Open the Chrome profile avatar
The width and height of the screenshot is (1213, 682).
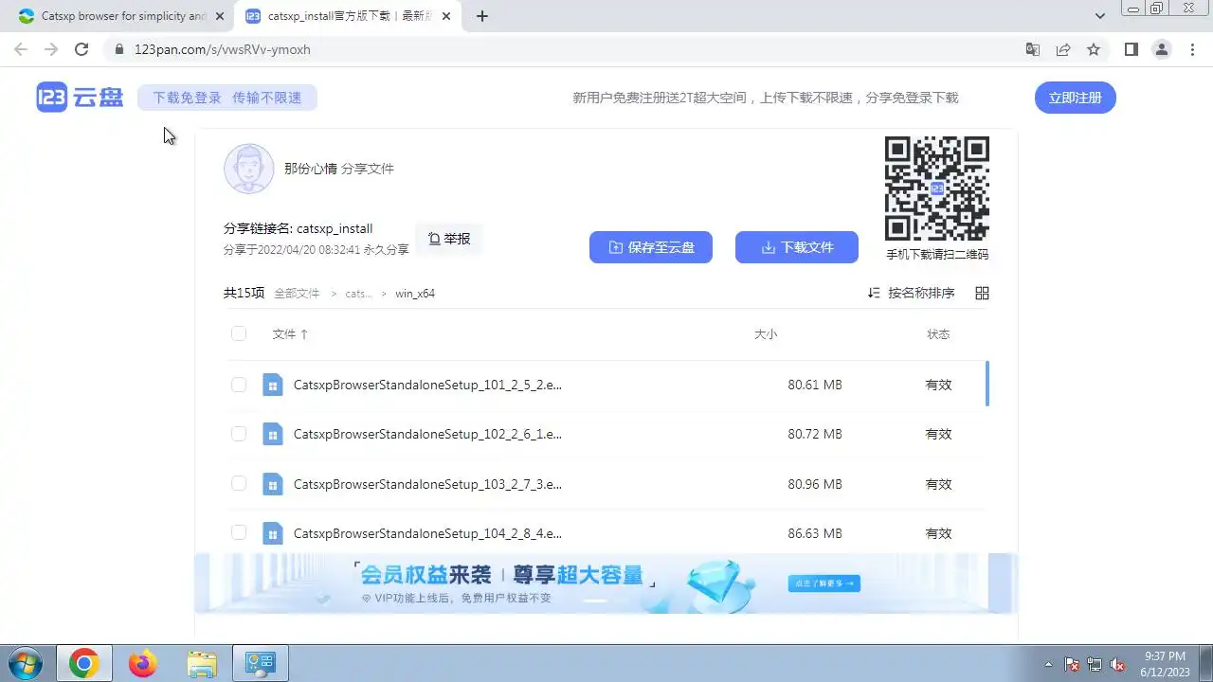[x=1161, y=49]
